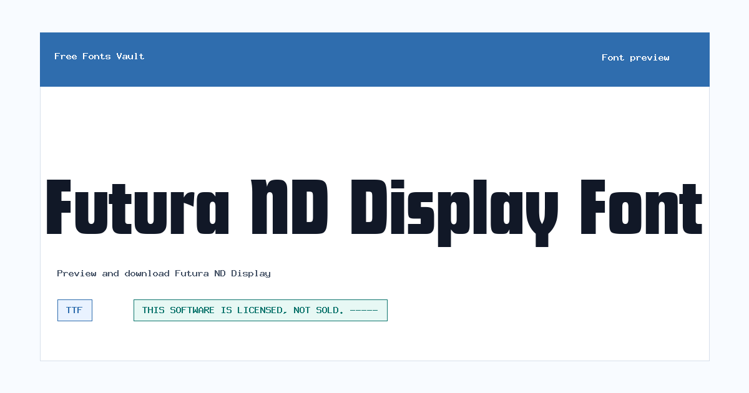The width and height of the screenshot is (749, 393).
Task: Click the software license notice badge
Action: pos(260,310)
